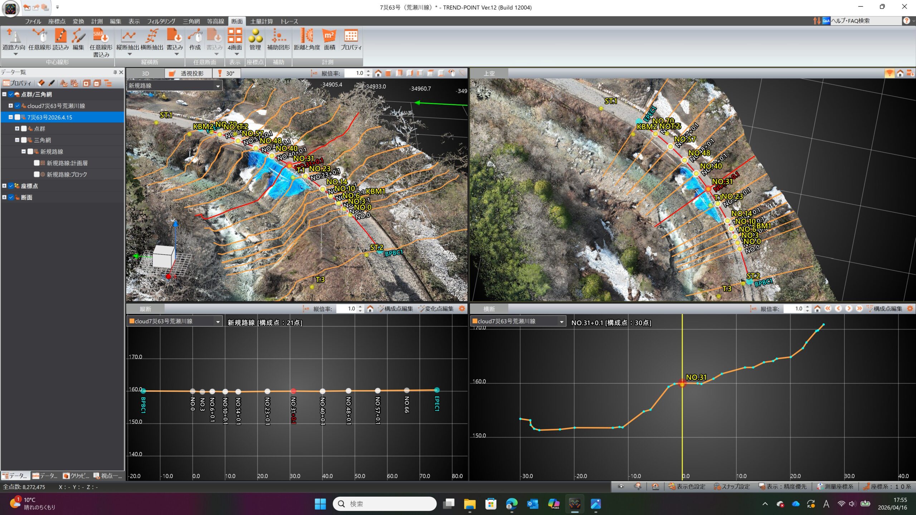
Task: Open cloud dropdown in the 横断 panel
Action: [561, 322]
